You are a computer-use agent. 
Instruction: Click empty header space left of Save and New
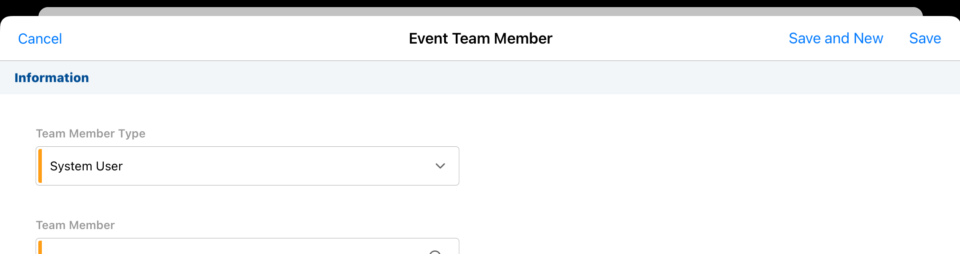click(x=668, y=39)
